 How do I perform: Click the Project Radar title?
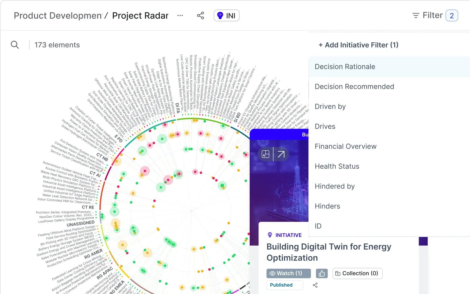point(140,16)
